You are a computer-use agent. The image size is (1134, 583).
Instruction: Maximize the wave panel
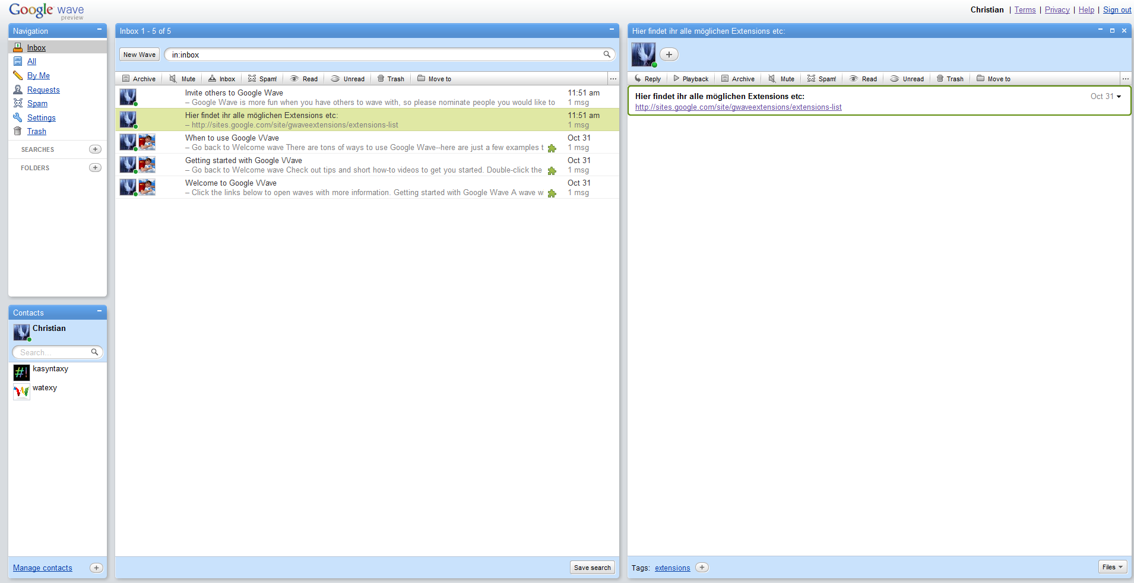click(x=1112, y=30)
